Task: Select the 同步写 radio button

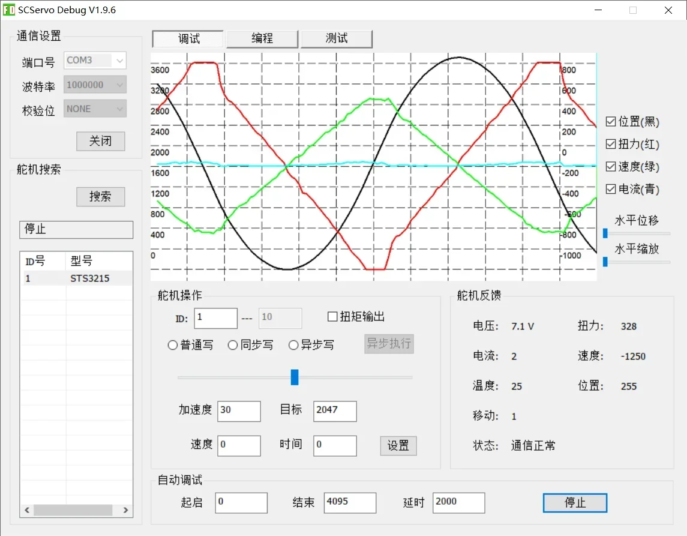Action: pos(233,345)
